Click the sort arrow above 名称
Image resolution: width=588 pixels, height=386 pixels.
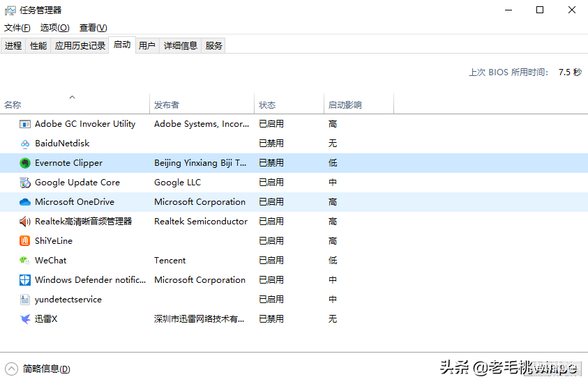point(73,97)
